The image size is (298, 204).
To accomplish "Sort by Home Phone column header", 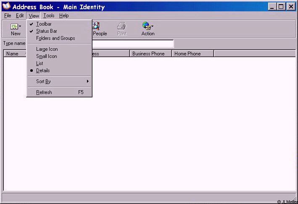I will [x=193, y=54].
